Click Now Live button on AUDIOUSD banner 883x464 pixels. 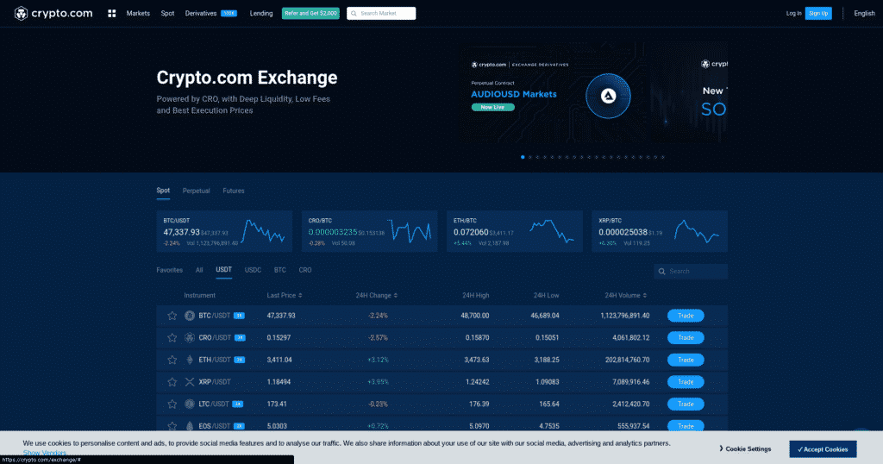click(492, 108)
